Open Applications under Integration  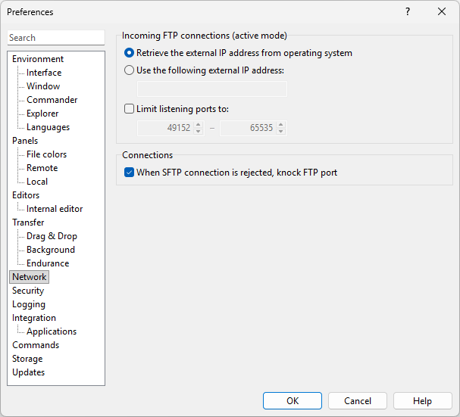52,331
